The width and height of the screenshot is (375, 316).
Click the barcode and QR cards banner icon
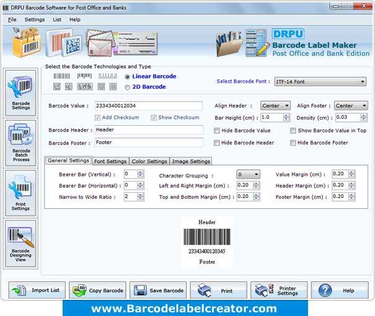click(64, 43)
